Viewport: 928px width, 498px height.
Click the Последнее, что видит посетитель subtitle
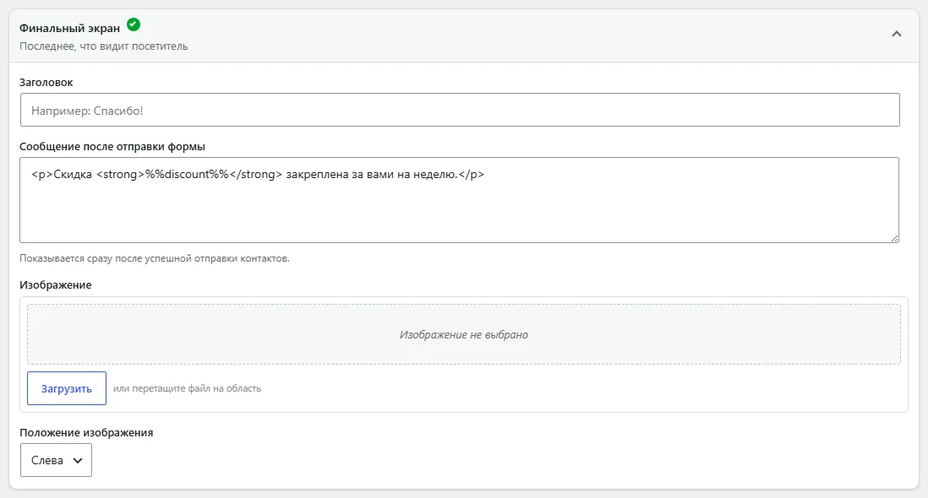click(x=104, y=46)
